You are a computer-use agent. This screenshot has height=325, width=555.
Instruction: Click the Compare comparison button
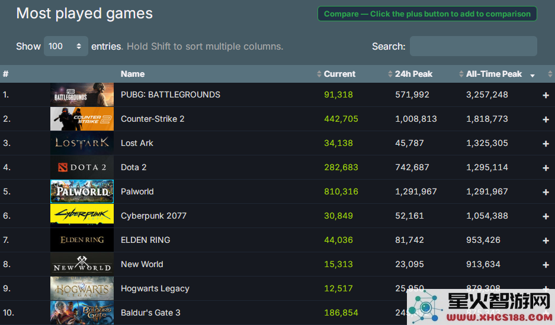click(x=427, y=14)
